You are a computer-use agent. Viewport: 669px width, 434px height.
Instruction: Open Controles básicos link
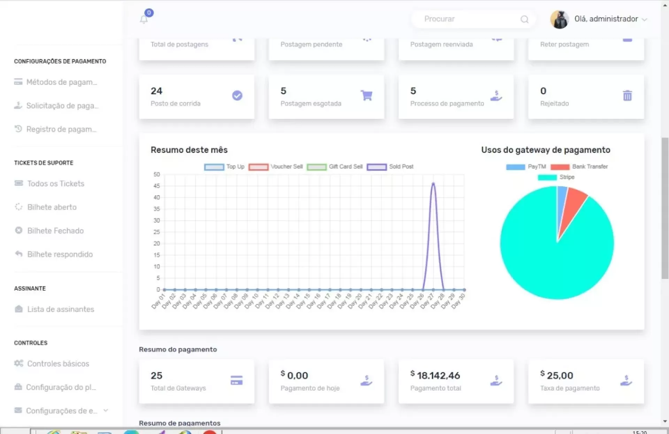(58, 364)
